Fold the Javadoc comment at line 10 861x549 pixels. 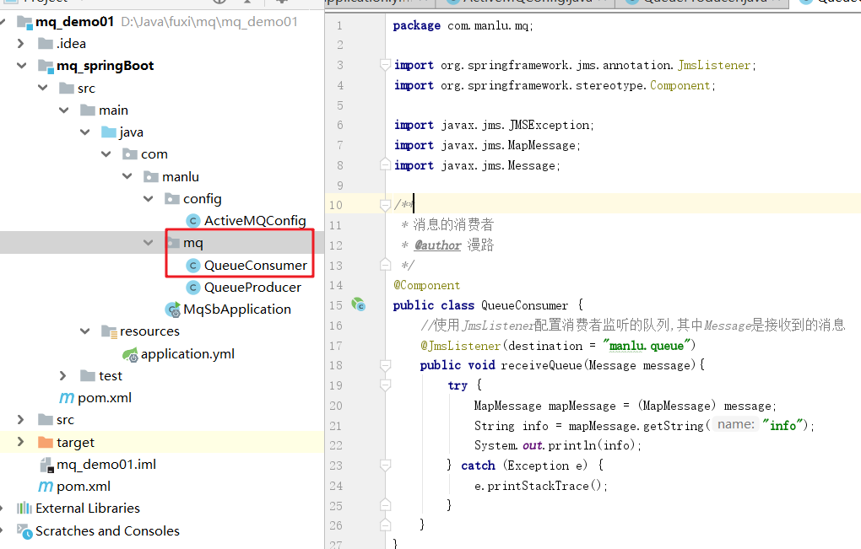coord(385,205)
